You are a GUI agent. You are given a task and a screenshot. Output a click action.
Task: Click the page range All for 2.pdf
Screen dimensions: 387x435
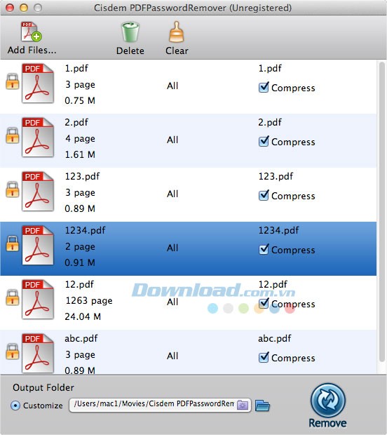point(172,140)
